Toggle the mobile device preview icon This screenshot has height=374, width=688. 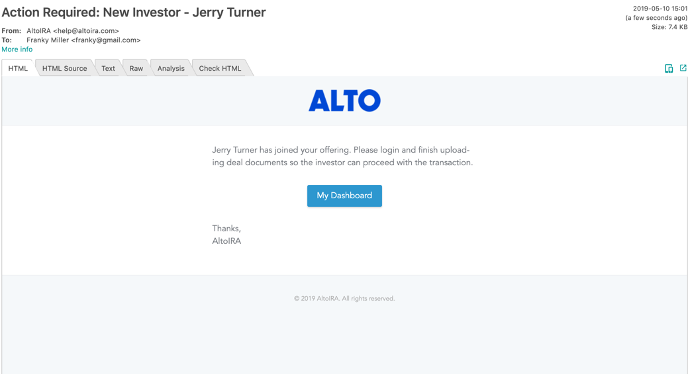pyautogui.click(x=669, y=68)
